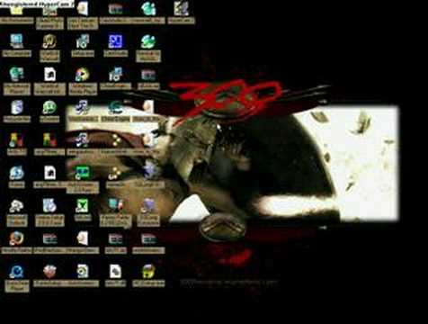This screenshot has height=324, width=428.
Task: Select the document icon with green ring
Action: 82,272
